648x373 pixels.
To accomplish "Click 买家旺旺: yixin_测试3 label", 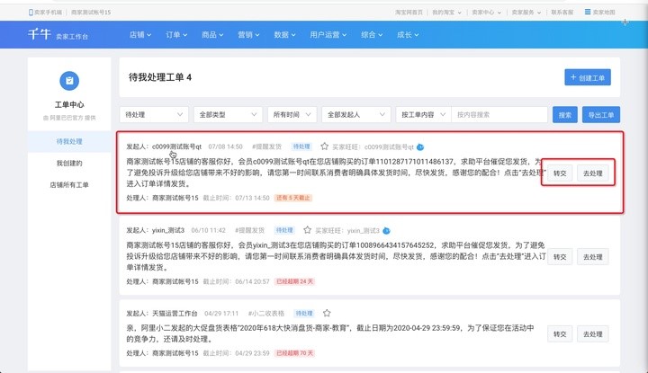I will coord(347,230).
